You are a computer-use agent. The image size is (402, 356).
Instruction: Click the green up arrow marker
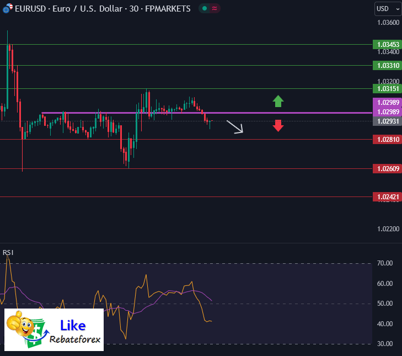tap(278, 101)
